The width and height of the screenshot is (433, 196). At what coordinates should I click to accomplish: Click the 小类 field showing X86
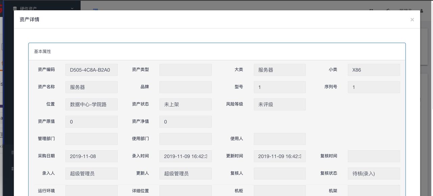tap(374, 70)
